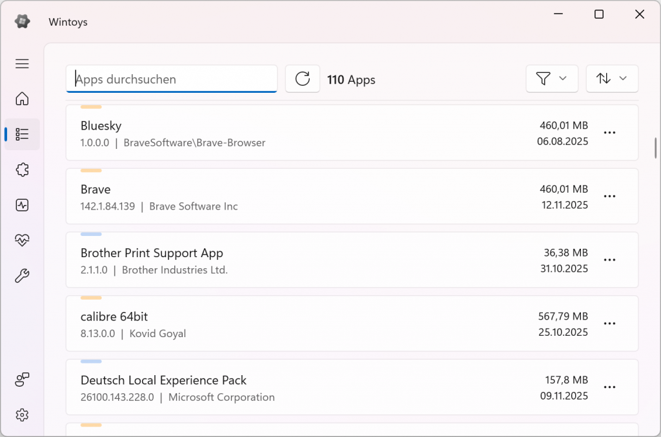Select the Apps list sidebar icon
This screenshot has width=661, height=437.
[x=22, y=134]
